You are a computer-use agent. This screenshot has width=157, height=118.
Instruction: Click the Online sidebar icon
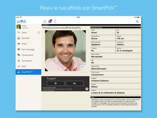[x=19, y=44]
